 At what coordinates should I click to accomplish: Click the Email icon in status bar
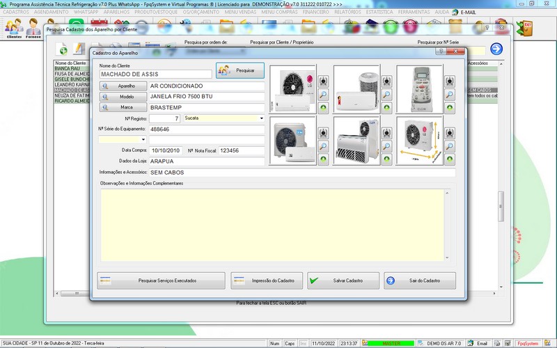coord(478,343)
